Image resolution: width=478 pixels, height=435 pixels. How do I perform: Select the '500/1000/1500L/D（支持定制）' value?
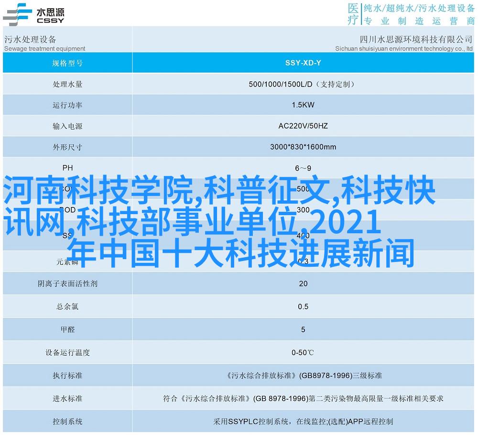pos(303,84)
